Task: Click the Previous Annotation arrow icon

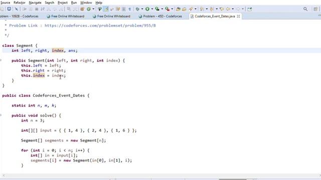Action: pyautogui.click(x=212, y=9)
